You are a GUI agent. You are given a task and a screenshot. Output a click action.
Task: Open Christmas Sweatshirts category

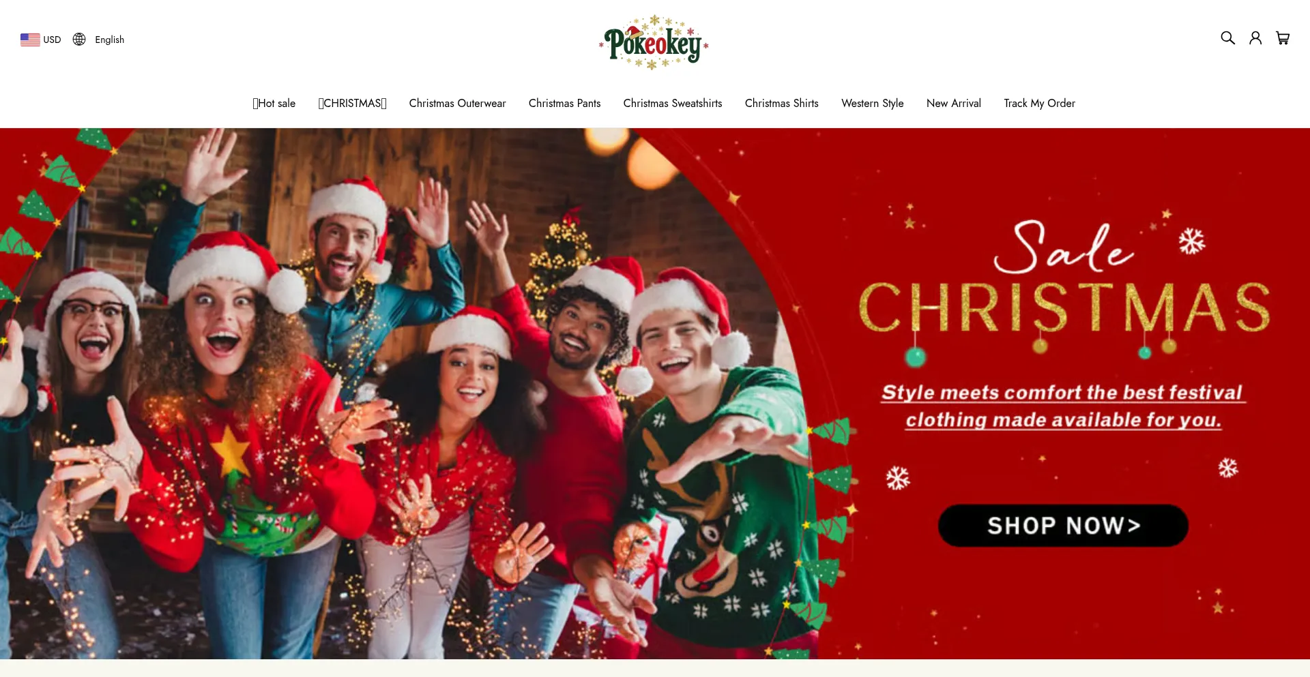(673, 104)
